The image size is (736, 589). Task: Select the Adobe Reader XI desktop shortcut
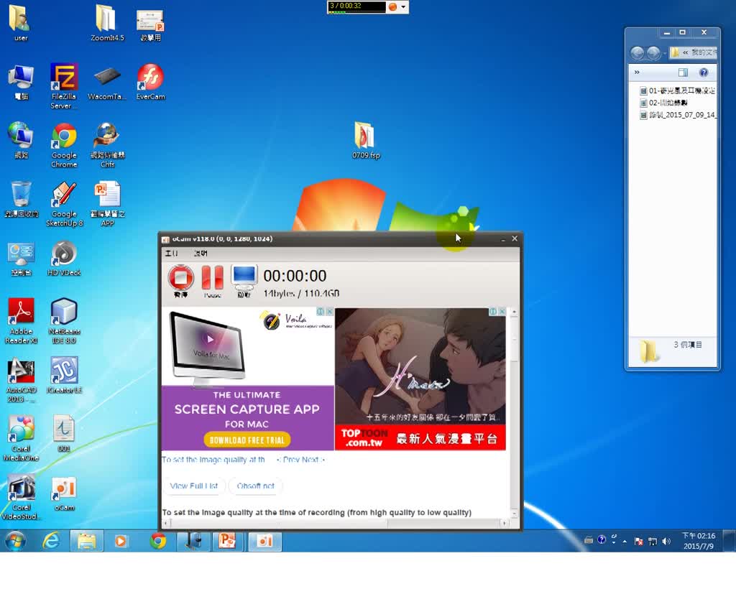click(21, 321)
